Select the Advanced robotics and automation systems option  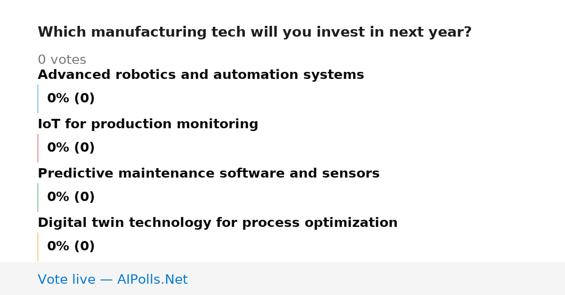[x=201, y=75]
